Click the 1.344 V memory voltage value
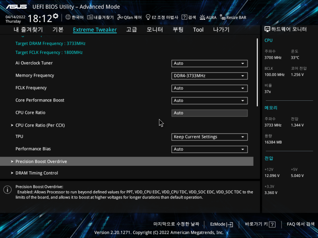318x238 pixels. point(297,125)
